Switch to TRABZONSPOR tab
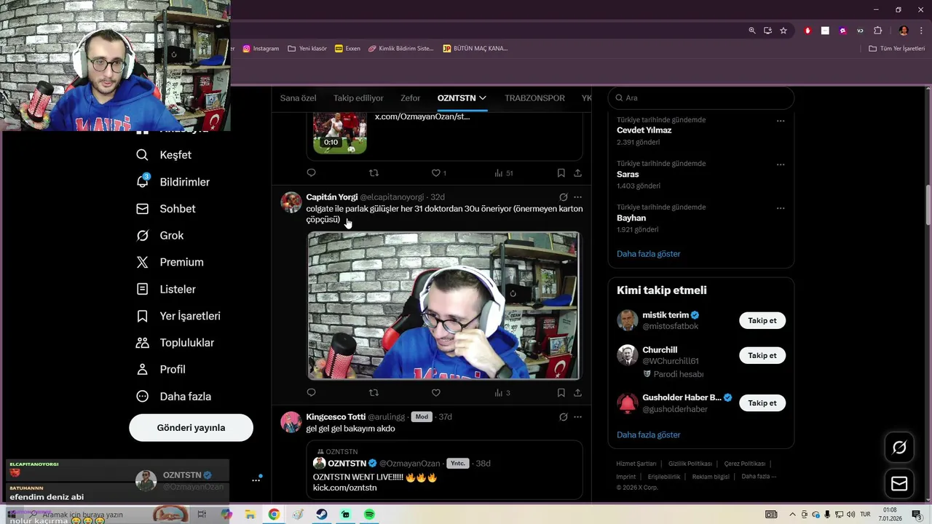 click(x=534, y=98)
